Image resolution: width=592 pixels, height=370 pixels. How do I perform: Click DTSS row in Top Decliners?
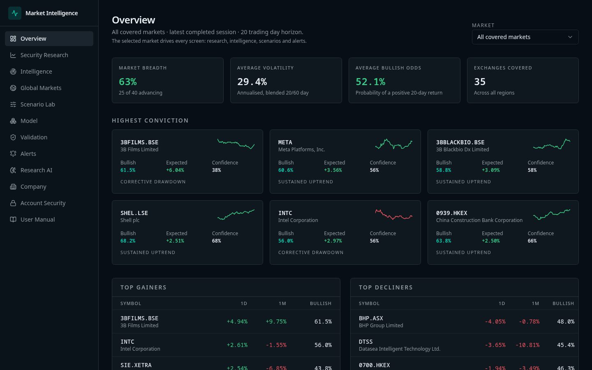[x=465, y=345]
